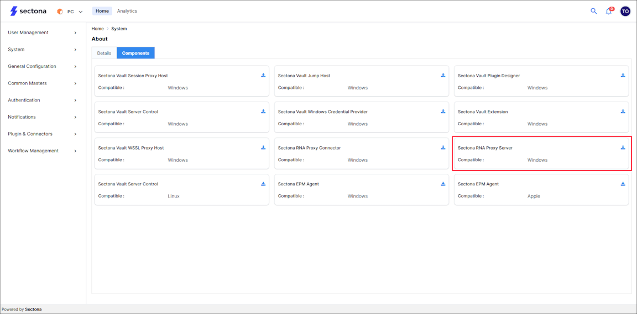Click Sectona Vault Plugin Designer title
Viewport: 637px width, 314px height.
click(x=489, y=76)
